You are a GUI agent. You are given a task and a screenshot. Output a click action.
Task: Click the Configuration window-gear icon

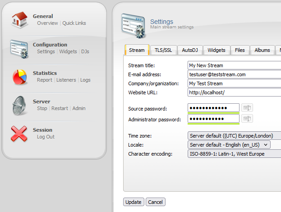coord(19,49)
